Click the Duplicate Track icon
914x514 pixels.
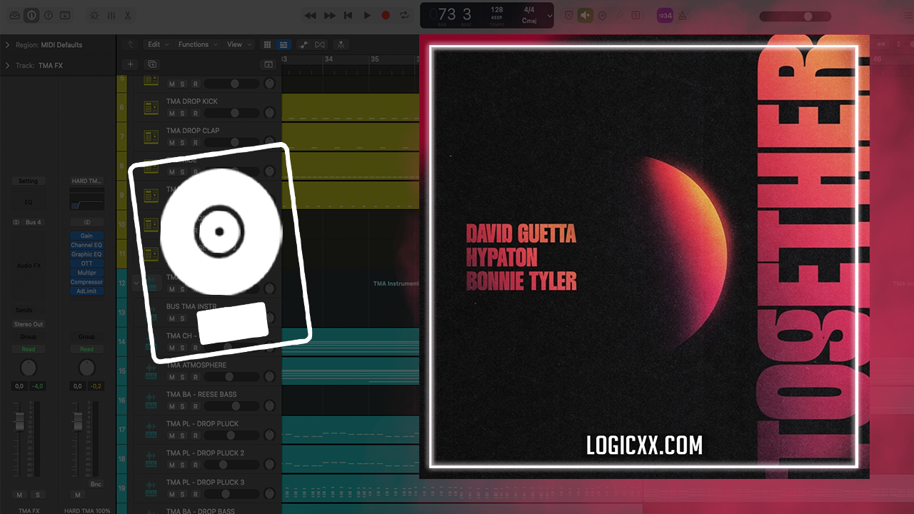(x=151, y=64)
